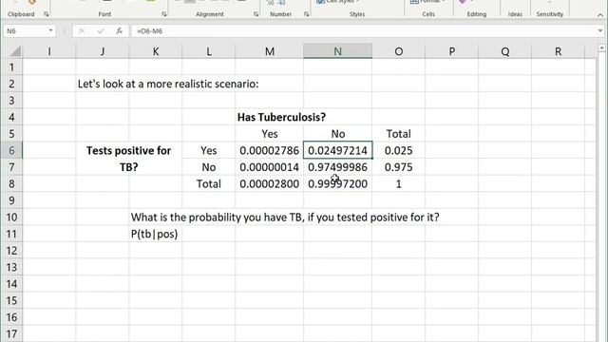Open the Name Box dropdown arrow
This screenshot has width=608, height=342.
[50, 30]
